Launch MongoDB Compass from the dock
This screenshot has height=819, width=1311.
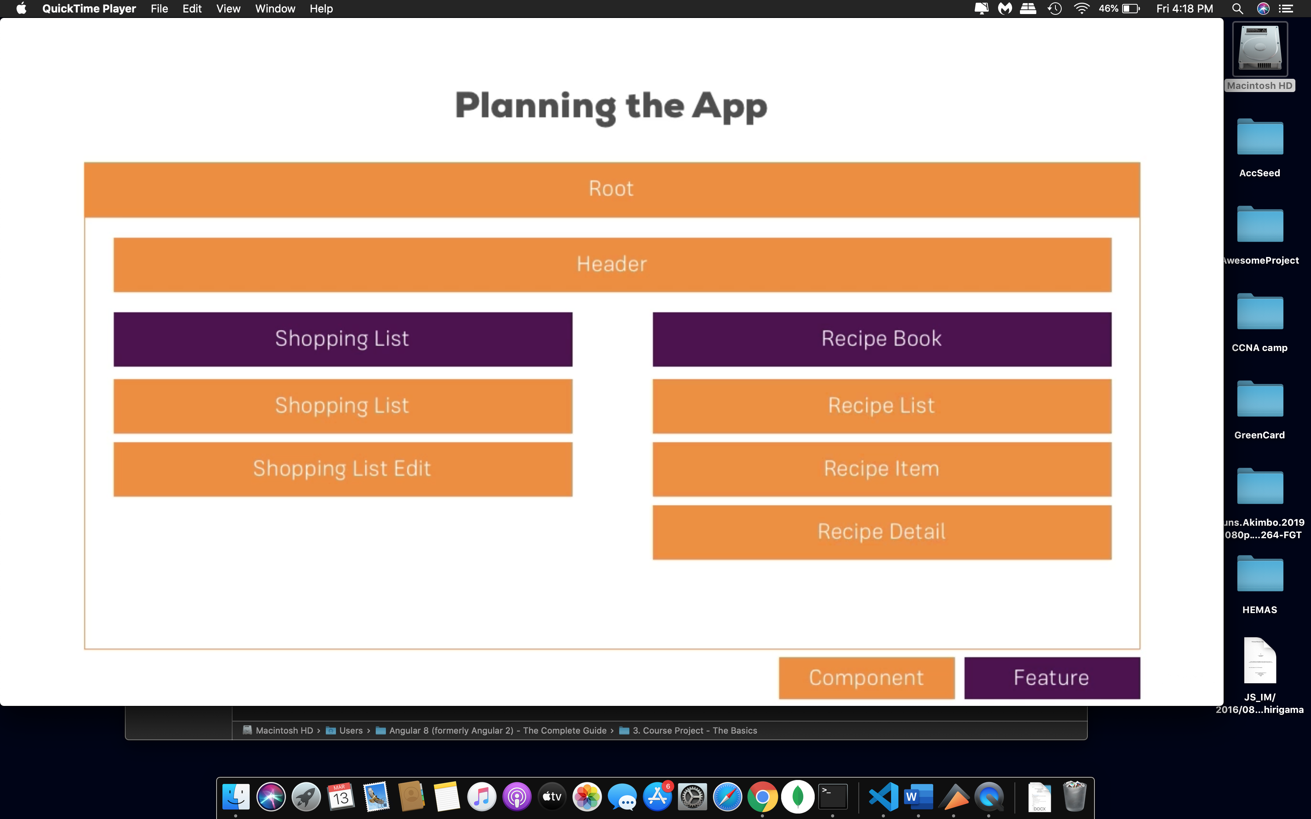point(798,797)
